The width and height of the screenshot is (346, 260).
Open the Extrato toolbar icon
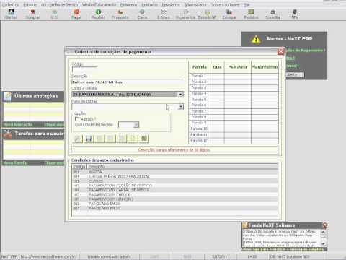pos(164,14)
